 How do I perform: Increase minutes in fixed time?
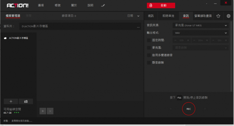point(207,40)
